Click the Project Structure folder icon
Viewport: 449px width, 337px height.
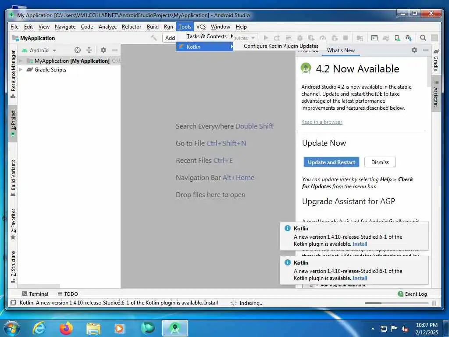click(x=360, y=38)
